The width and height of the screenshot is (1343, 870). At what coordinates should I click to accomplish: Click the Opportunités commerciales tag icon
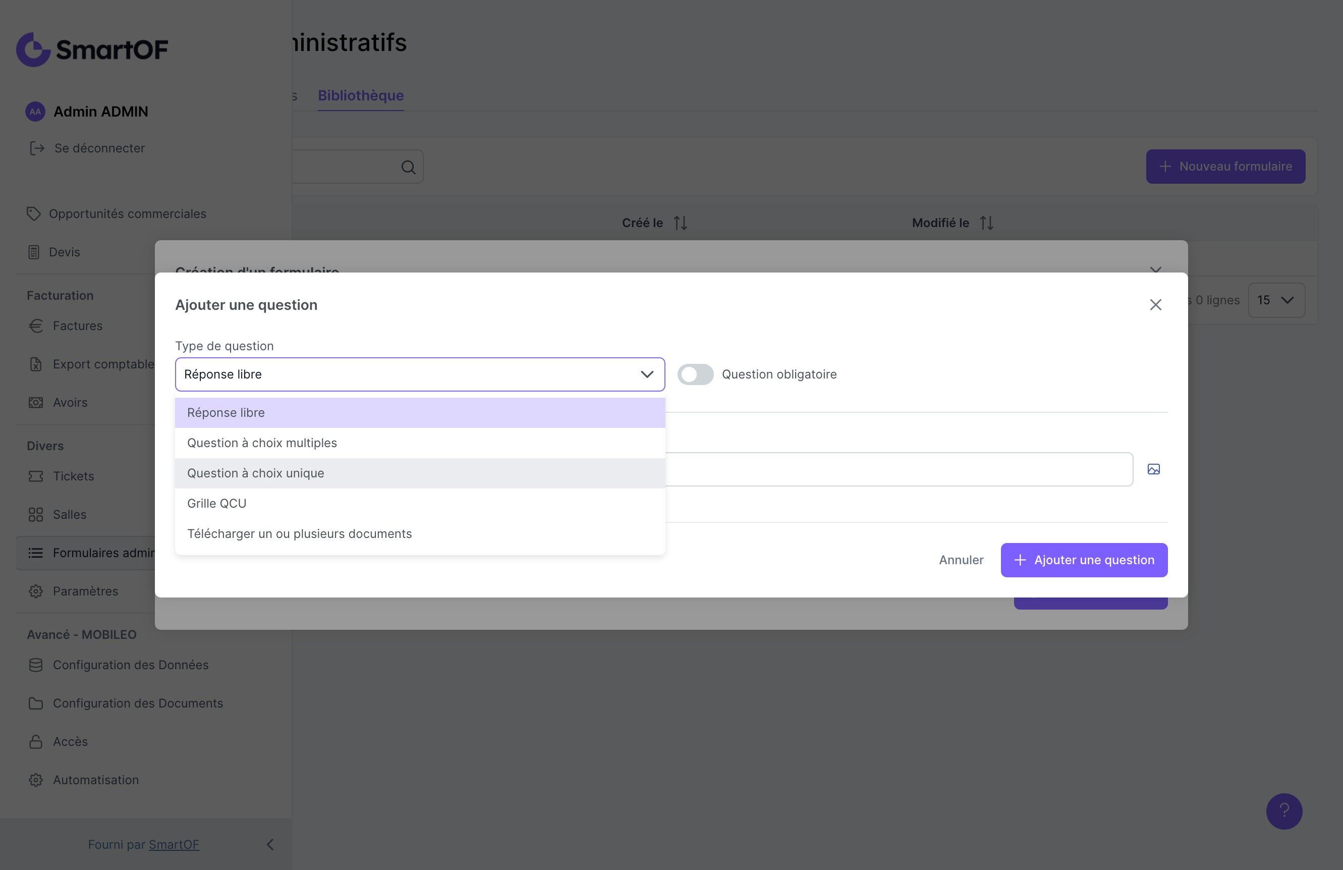click(x=34, y=214)
